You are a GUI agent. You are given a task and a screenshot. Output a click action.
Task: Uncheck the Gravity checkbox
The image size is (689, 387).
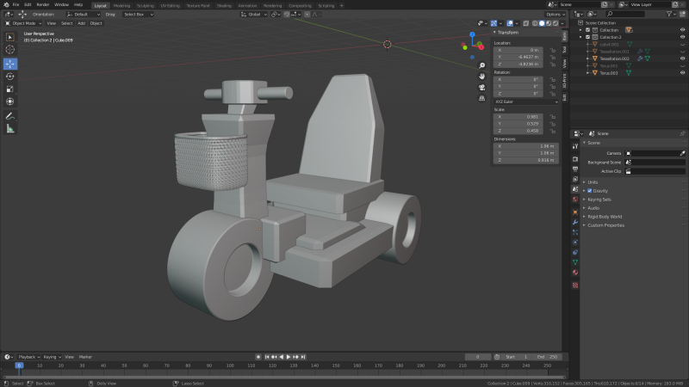click(589, 190)
